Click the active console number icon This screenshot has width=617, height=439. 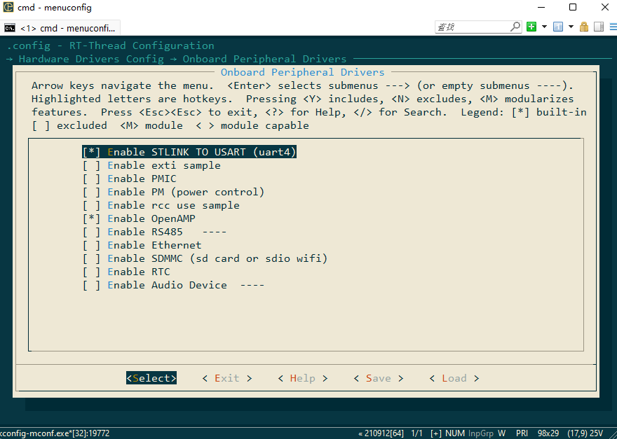(558, 27)
